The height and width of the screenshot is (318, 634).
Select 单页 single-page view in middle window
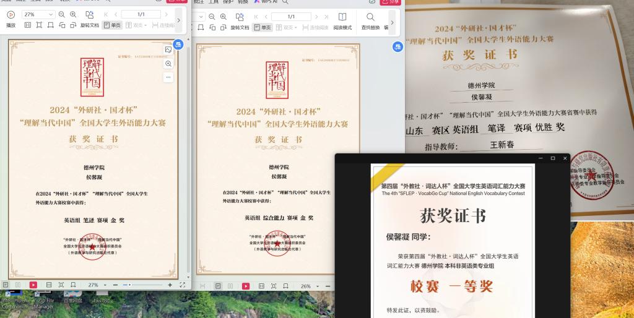(x=263, y=27)
